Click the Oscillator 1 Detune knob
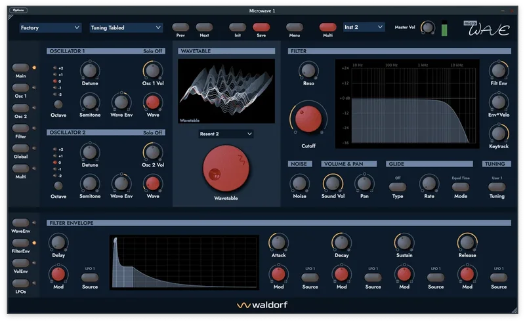This screenshot has height=322, width=525. (x=90, y=71)
